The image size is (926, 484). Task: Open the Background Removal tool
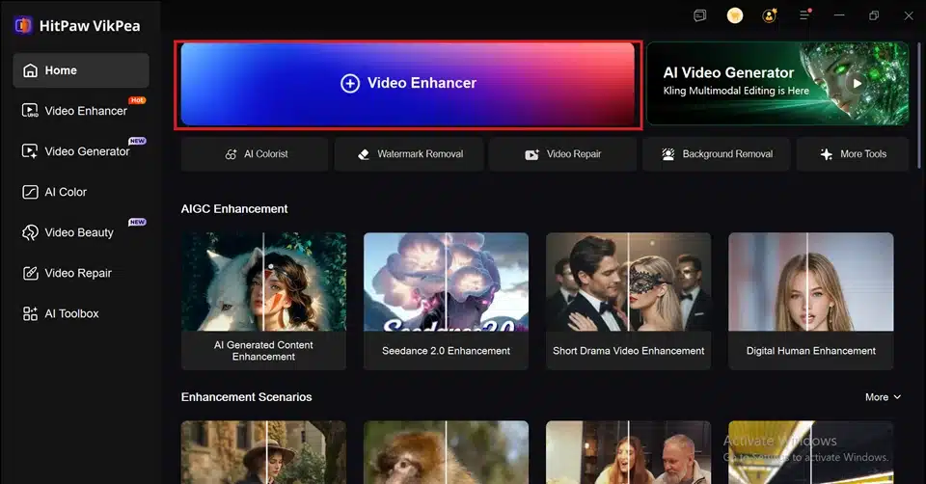click(717, 154)
